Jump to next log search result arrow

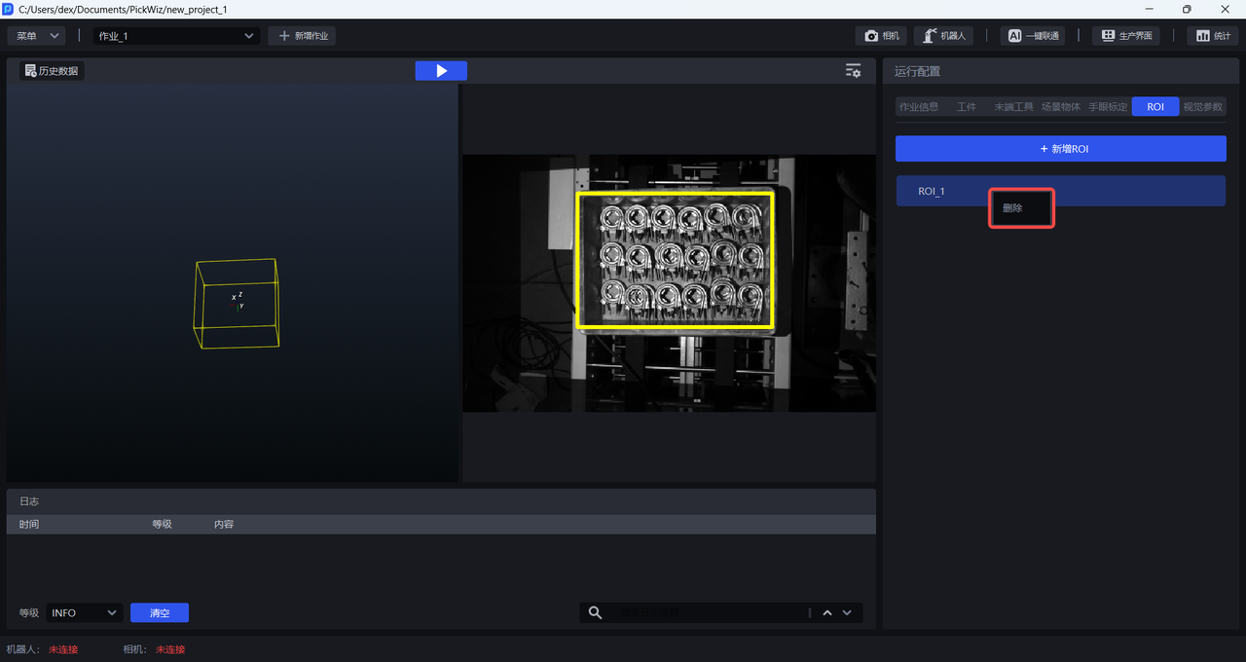[847, 612]
